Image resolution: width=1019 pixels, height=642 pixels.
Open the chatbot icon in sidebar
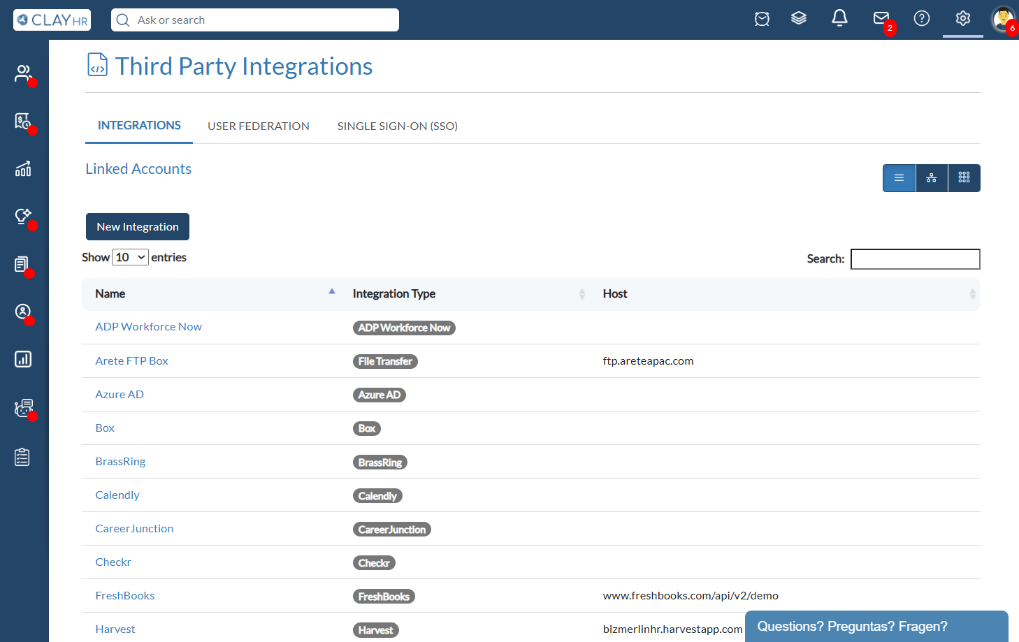coord(23,408)
